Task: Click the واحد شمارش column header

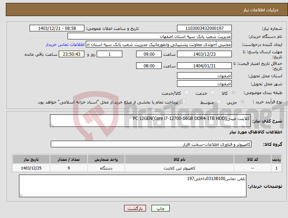Action: point(106,159)
